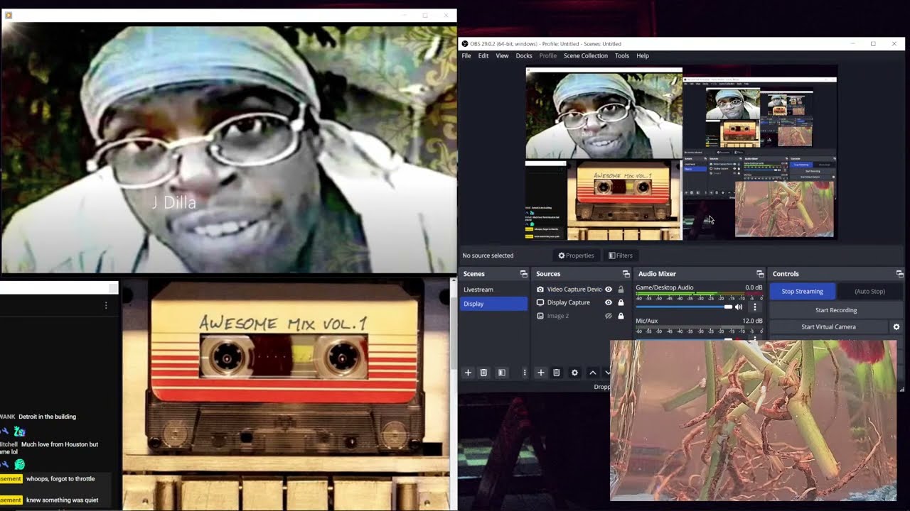
Task: Select the Display scene
Action: (493, 304)
